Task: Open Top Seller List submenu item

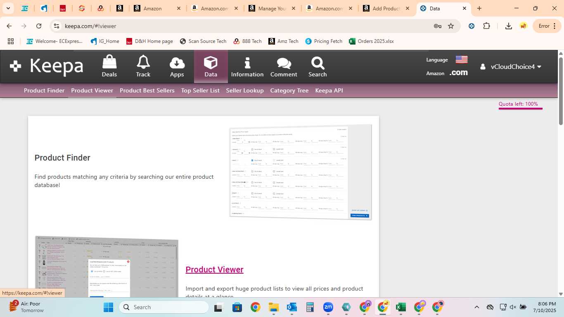Action: point(200,90)
